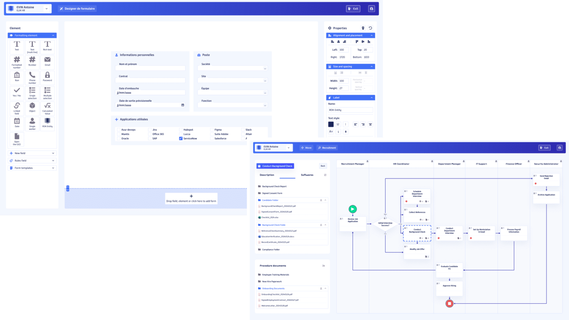569x320 pixels.
Task: Uncheck the ServiceNow application
Action: coord(180,138)
